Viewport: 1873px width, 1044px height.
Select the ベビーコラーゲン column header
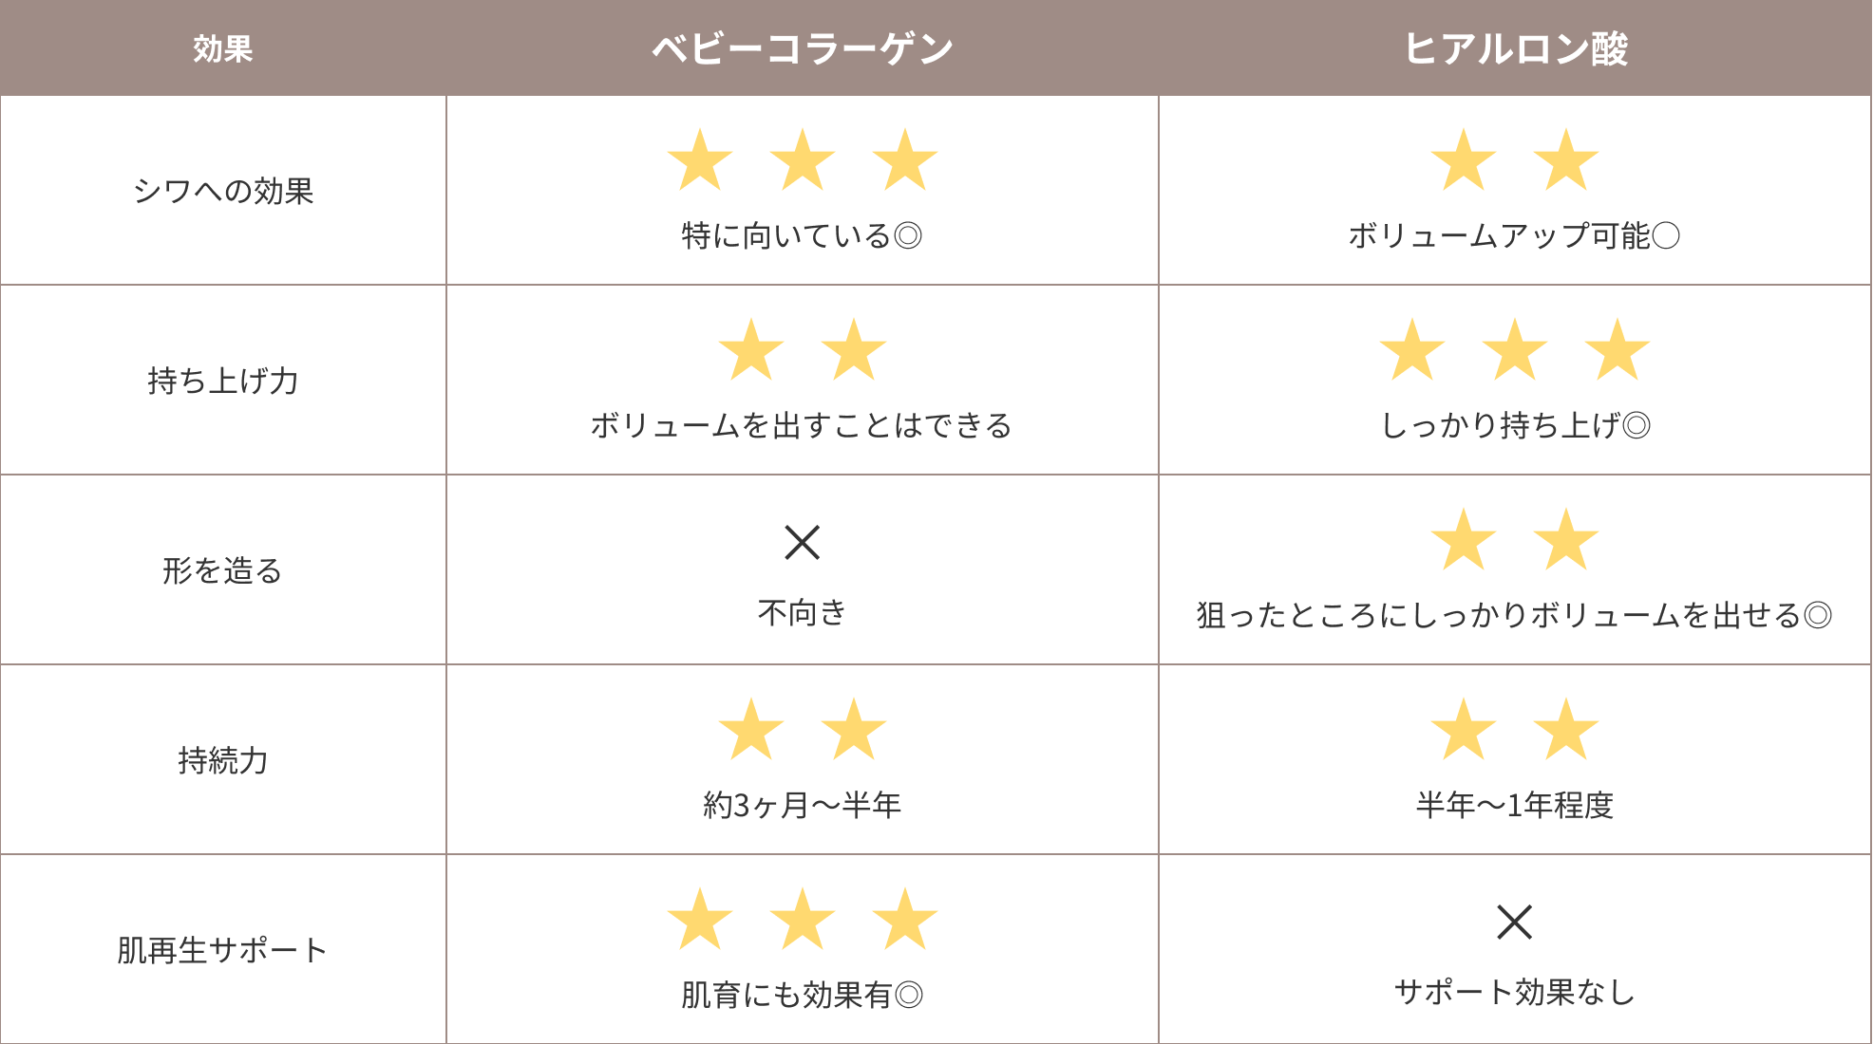click(803, 47)
